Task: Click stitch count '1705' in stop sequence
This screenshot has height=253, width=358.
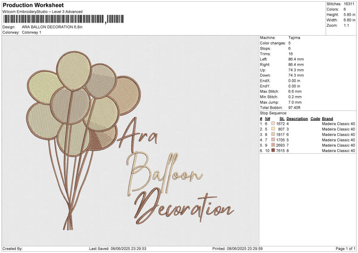Action: pos(280,140)
